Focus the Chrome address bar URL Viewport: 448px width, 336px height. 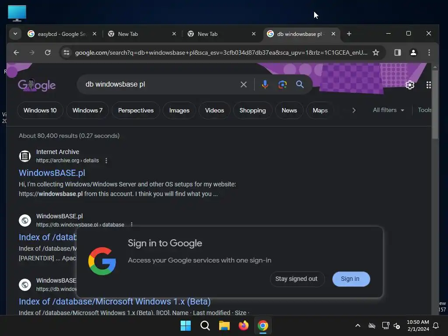pyautogui.click(x=220, y=52)
